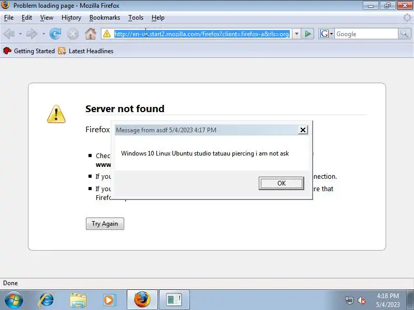Viewport: 414px width, 310px height.
Task: Click the green Go arrow button
Action: point(307,34)
